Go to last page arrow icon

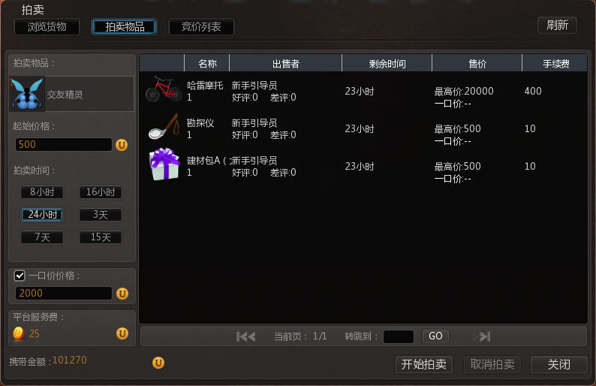[x=483, y=336]
